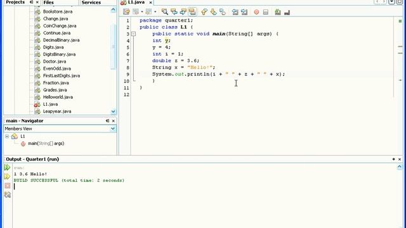Click the Stop button in the Output panel

[7, 186]
